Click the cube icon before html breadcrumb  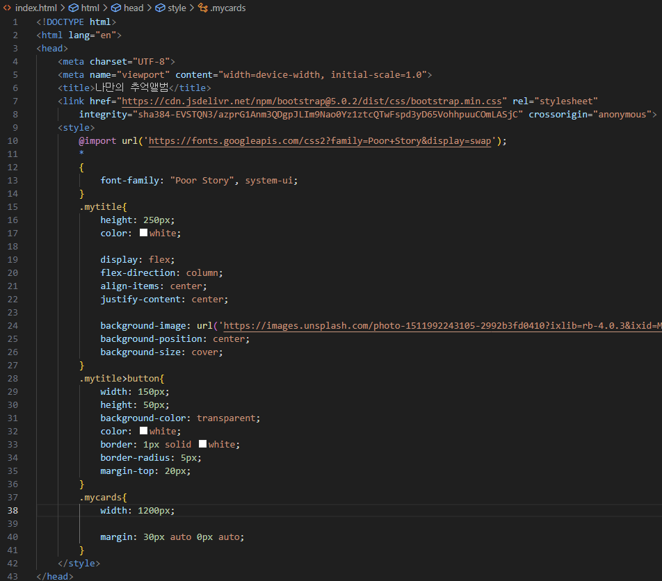coord(74,8)
